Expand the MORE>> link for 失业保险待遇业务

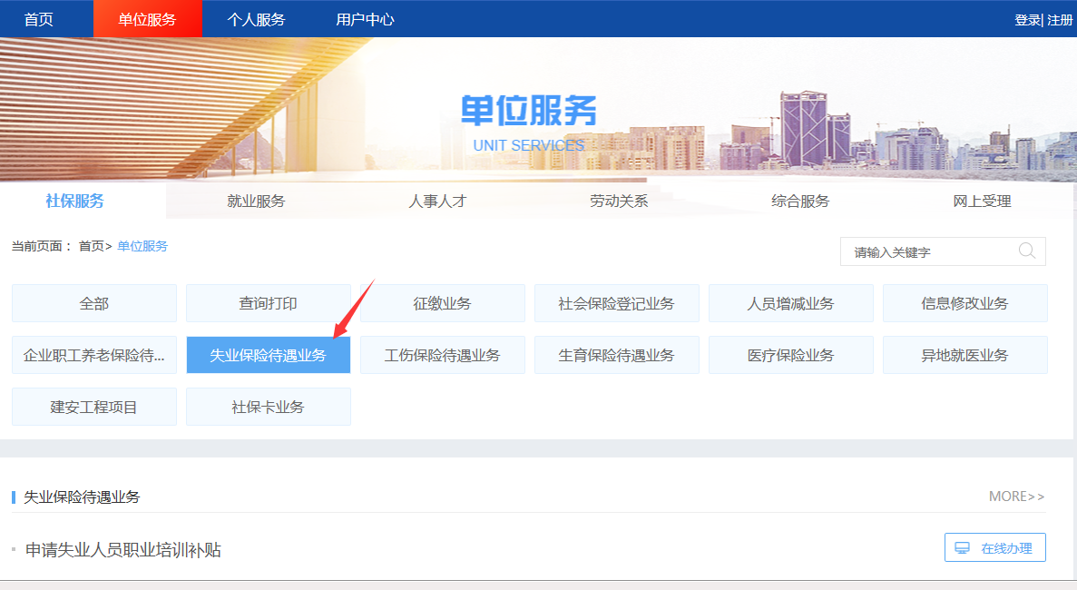[x=1016, y=497]
